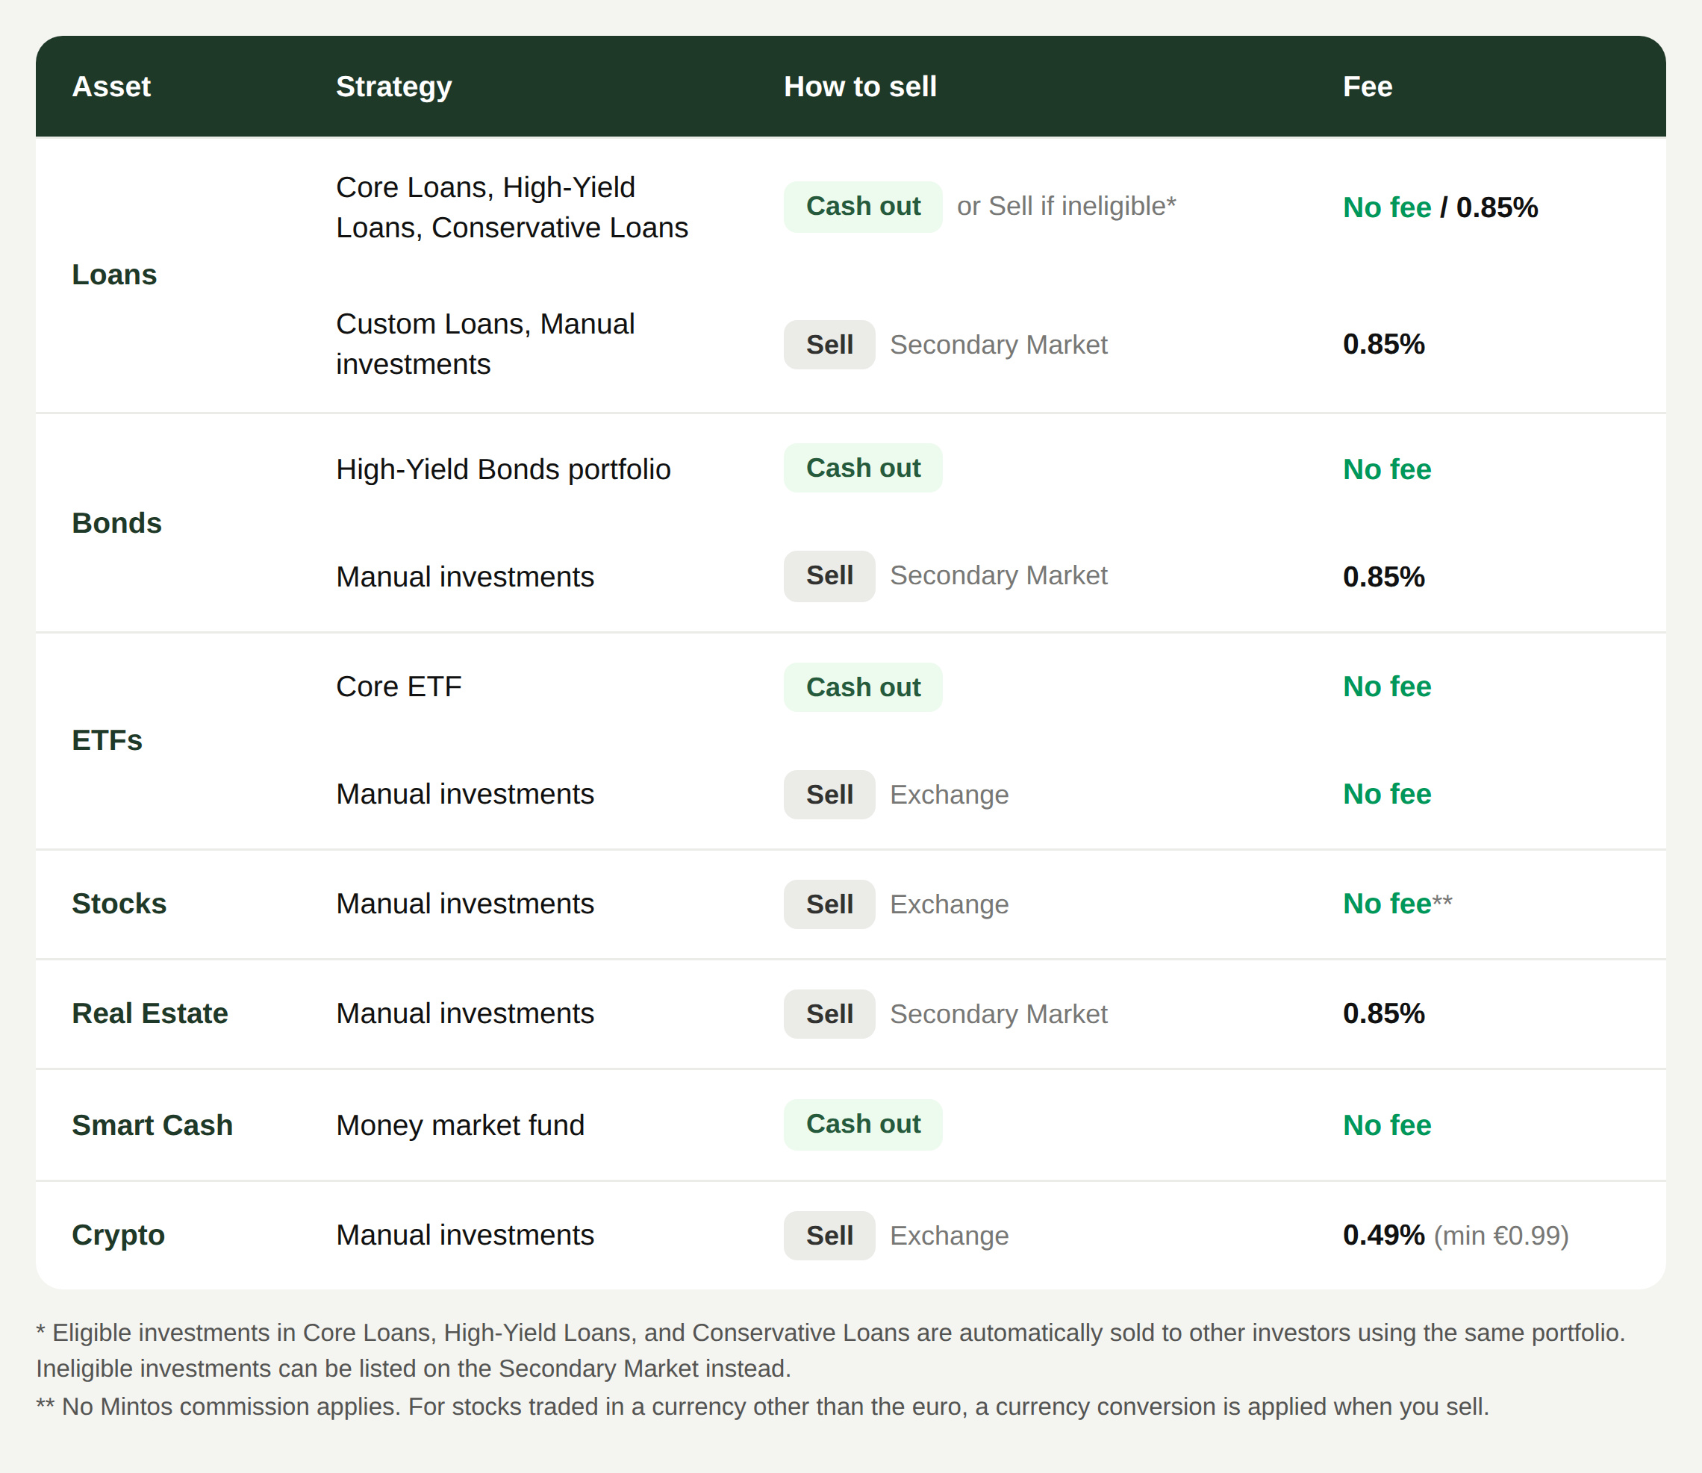This screenshot has height=1473, width=1702.
Task: Click 'No fee' for Smart Cash
Action: click(x=1386, y=1125)
